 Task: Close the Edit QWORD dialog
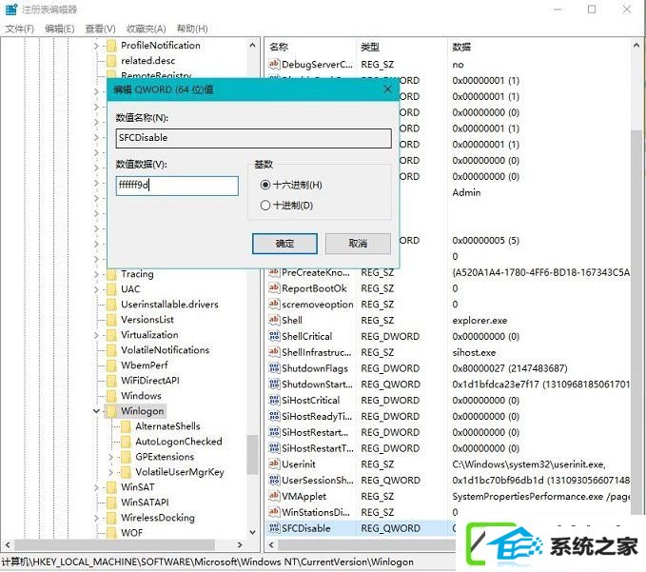(387, 89)
